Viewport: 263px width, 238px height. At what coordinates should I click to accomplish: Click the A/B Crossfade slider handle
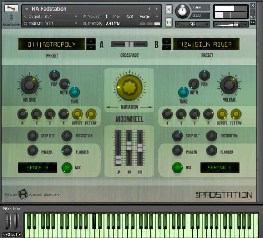tap(129, 44)
